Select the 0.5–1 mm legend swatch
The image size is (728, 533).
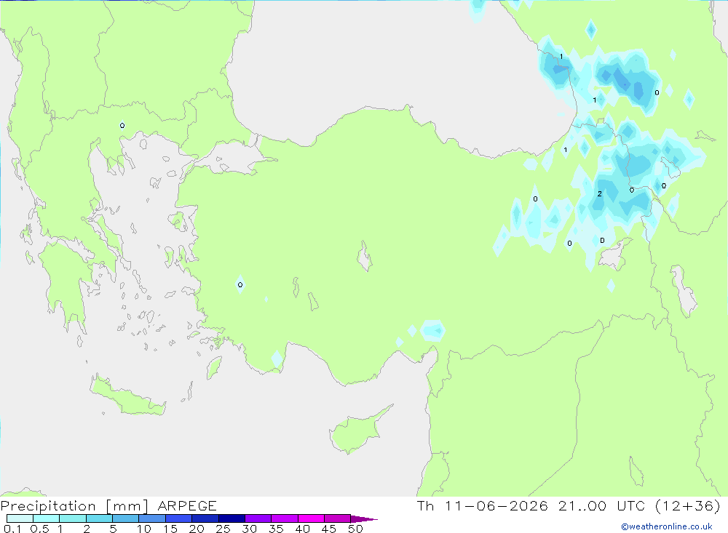pyautogui.click(x=47, y=518)
